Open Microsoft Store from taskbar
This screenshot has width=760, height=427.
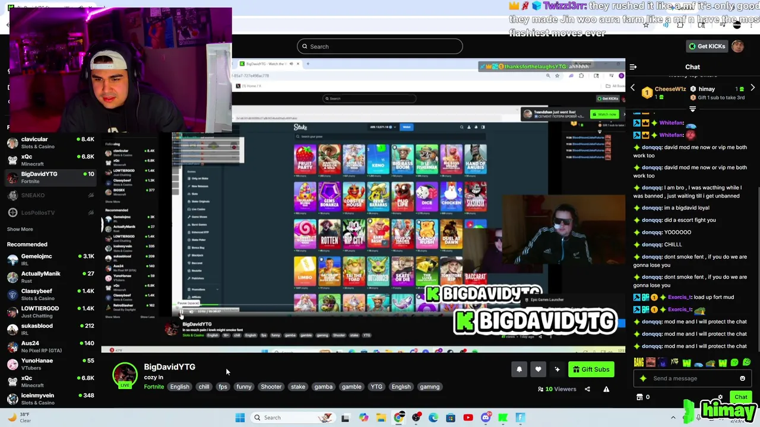pos(451,418)
